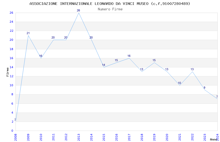This screenshot has width=220, height=142.
Task: Click y-axis tick value 18
Action: tap(11, 49)
